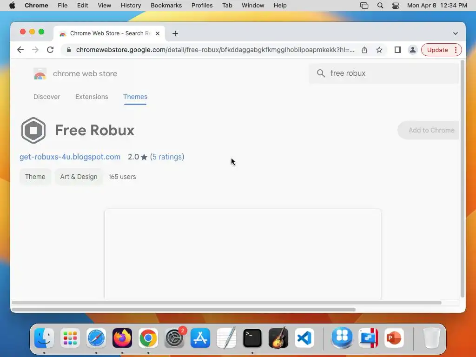
Task: Open the File menu
Action: [63, 6]
